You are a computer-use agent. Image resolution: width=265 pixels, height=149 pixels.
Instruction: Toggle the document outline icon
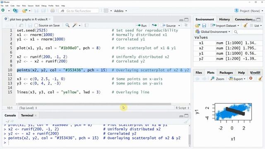pyautogui.click(x=186, y=25)
